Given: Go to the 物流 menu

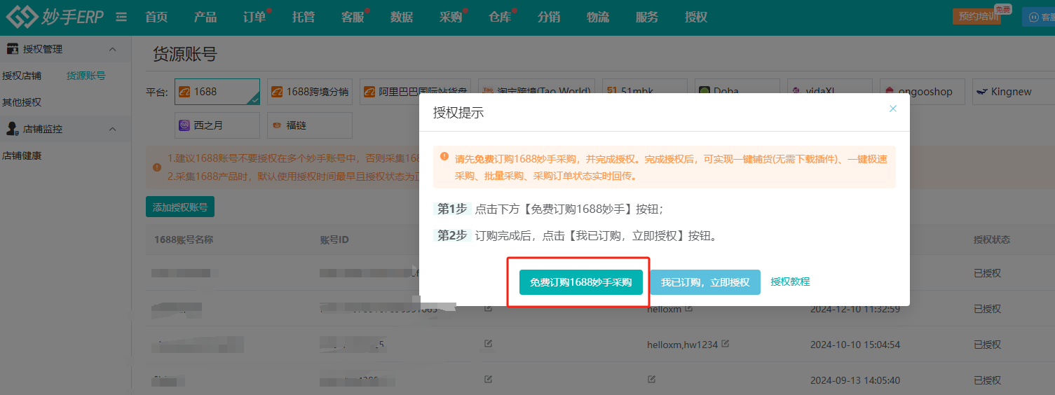Looking at the screenshot, I should click(598, 18).
